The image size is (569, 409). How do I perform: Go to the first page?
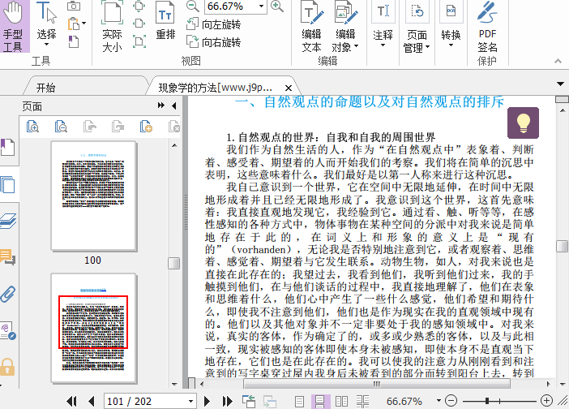(x=72, y=401)
